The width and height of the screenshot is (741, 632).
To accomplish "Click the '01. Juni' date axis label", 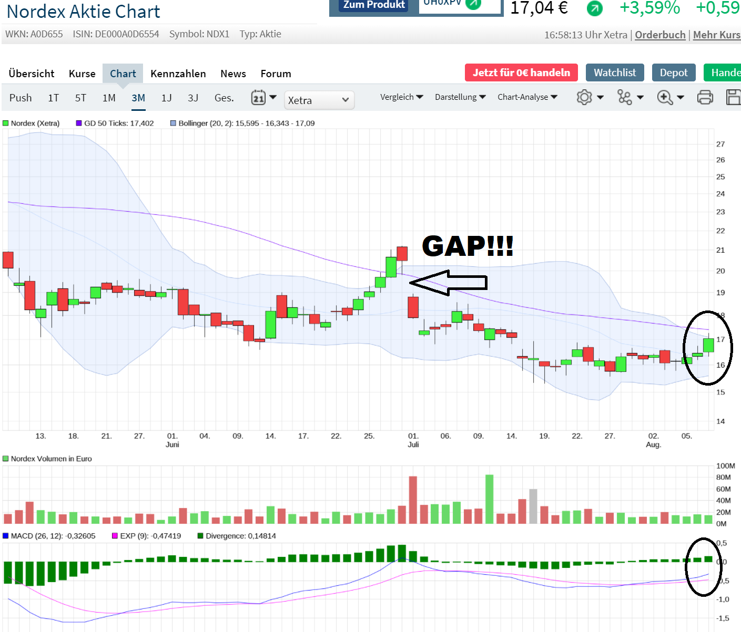I will pos(172,440).
